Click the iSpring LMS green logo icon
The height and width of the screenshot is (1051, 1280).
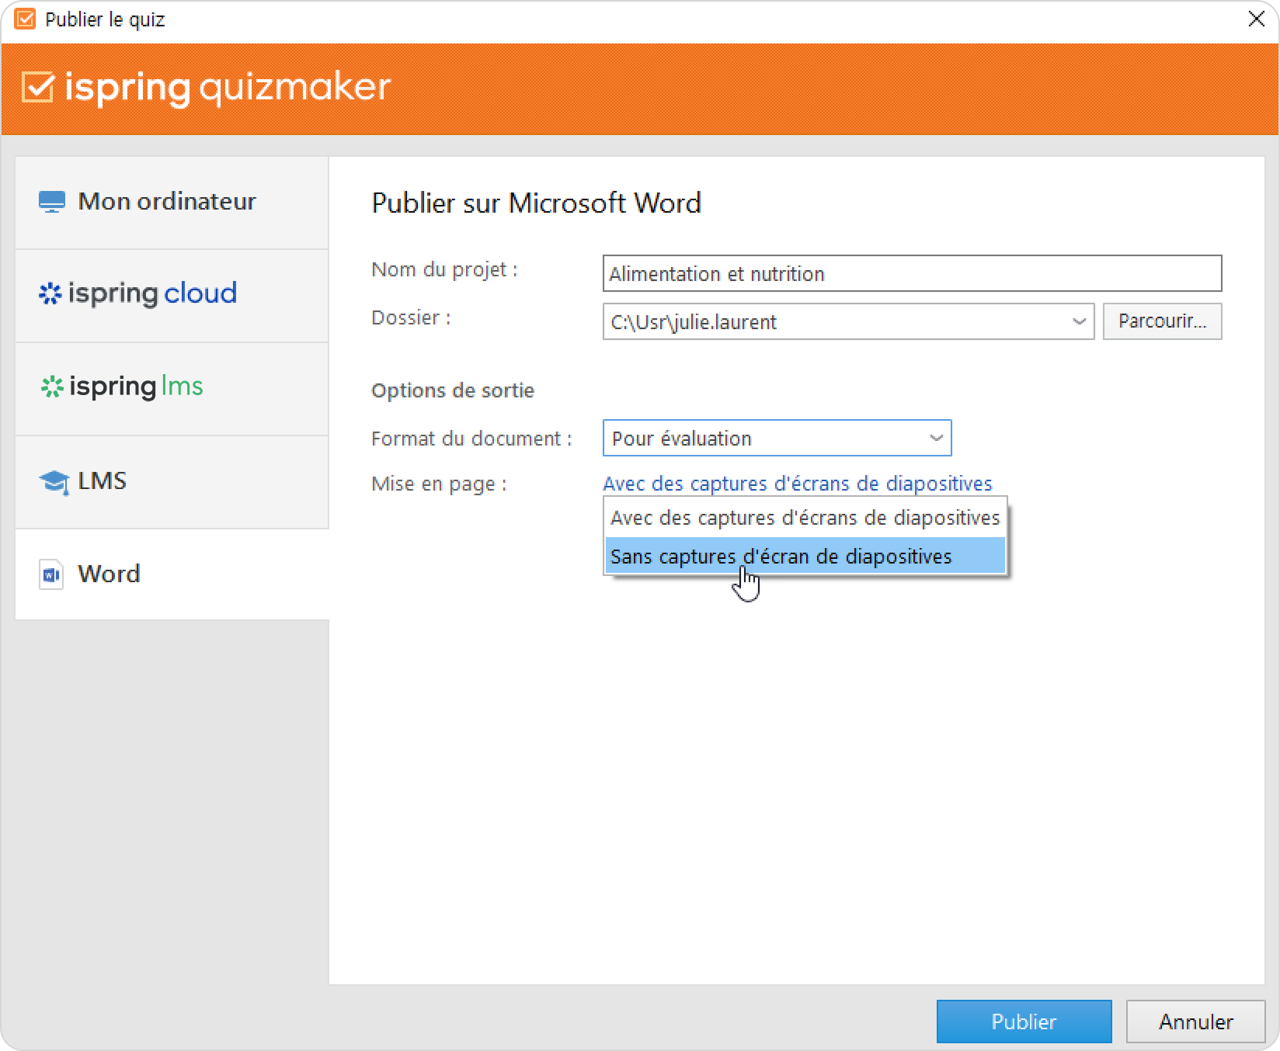[x=51, y=387]
